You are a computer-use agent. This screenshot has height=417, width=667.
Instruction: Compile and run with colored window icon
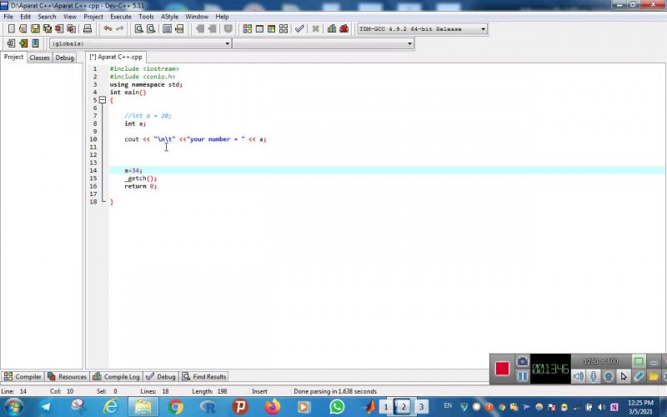(271, 29)
